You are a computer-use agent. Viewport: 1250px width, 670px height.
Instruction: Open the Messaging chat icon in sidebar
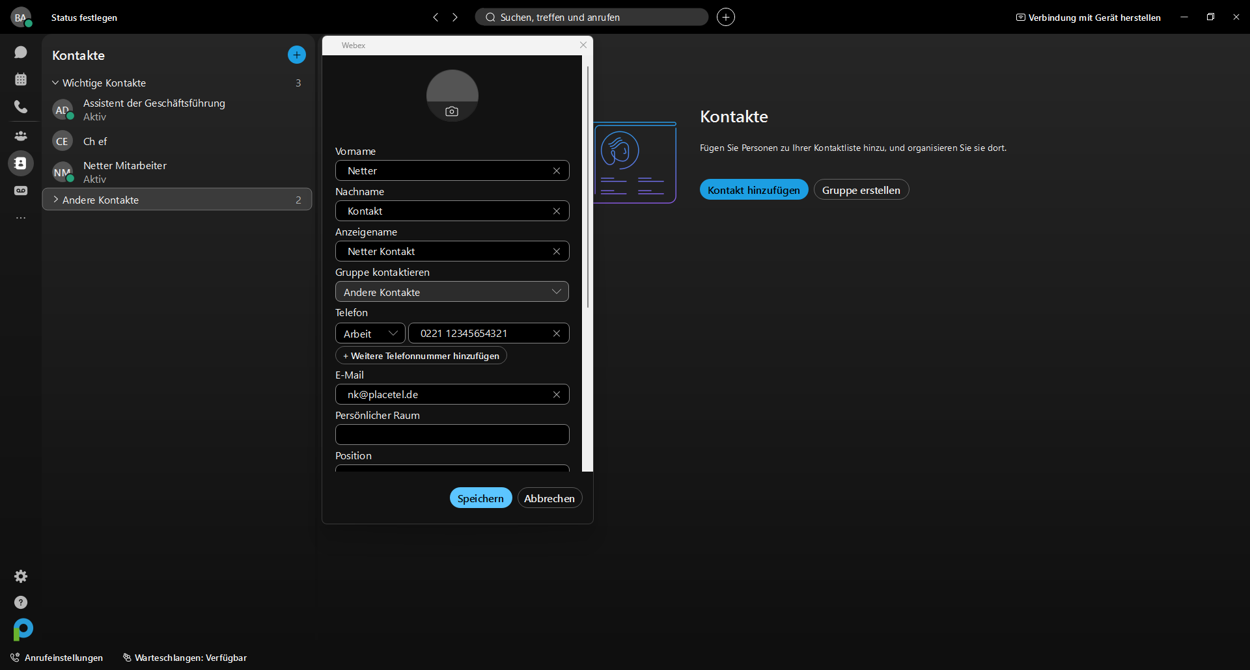pos(21,52)
